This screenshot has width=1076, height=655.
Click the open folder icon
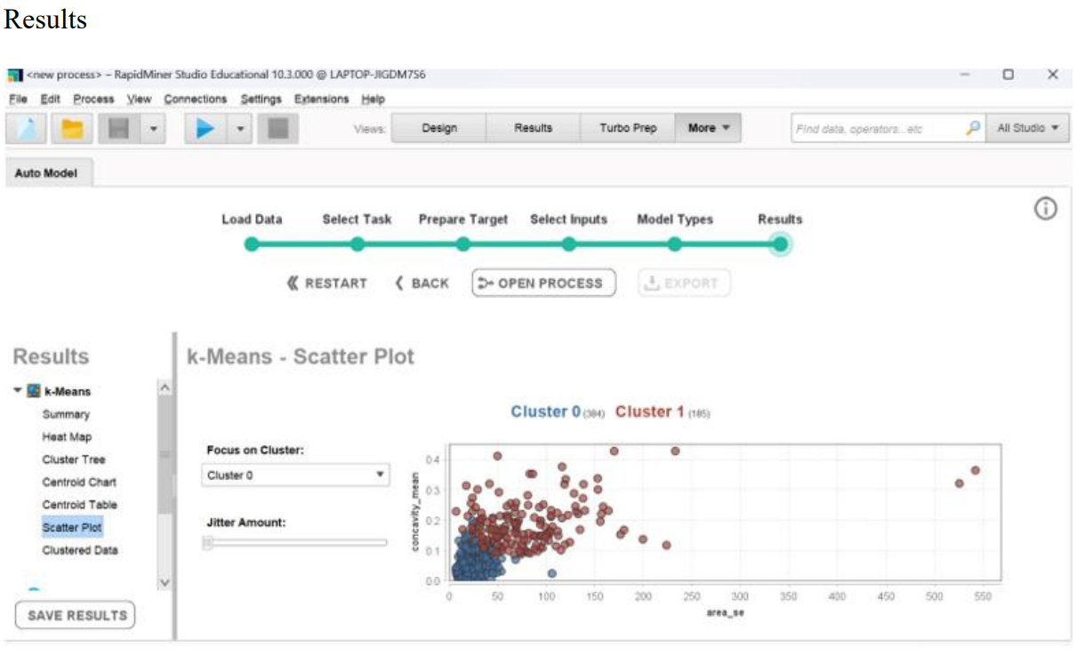click(x=72, y=129)
